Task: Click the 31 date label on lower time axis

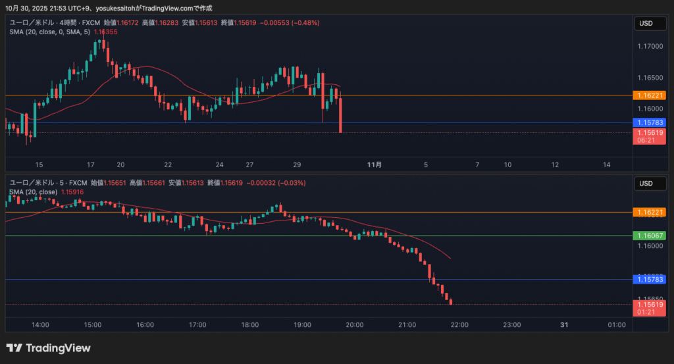Action: pyautogui.click(x=564, y=325)
